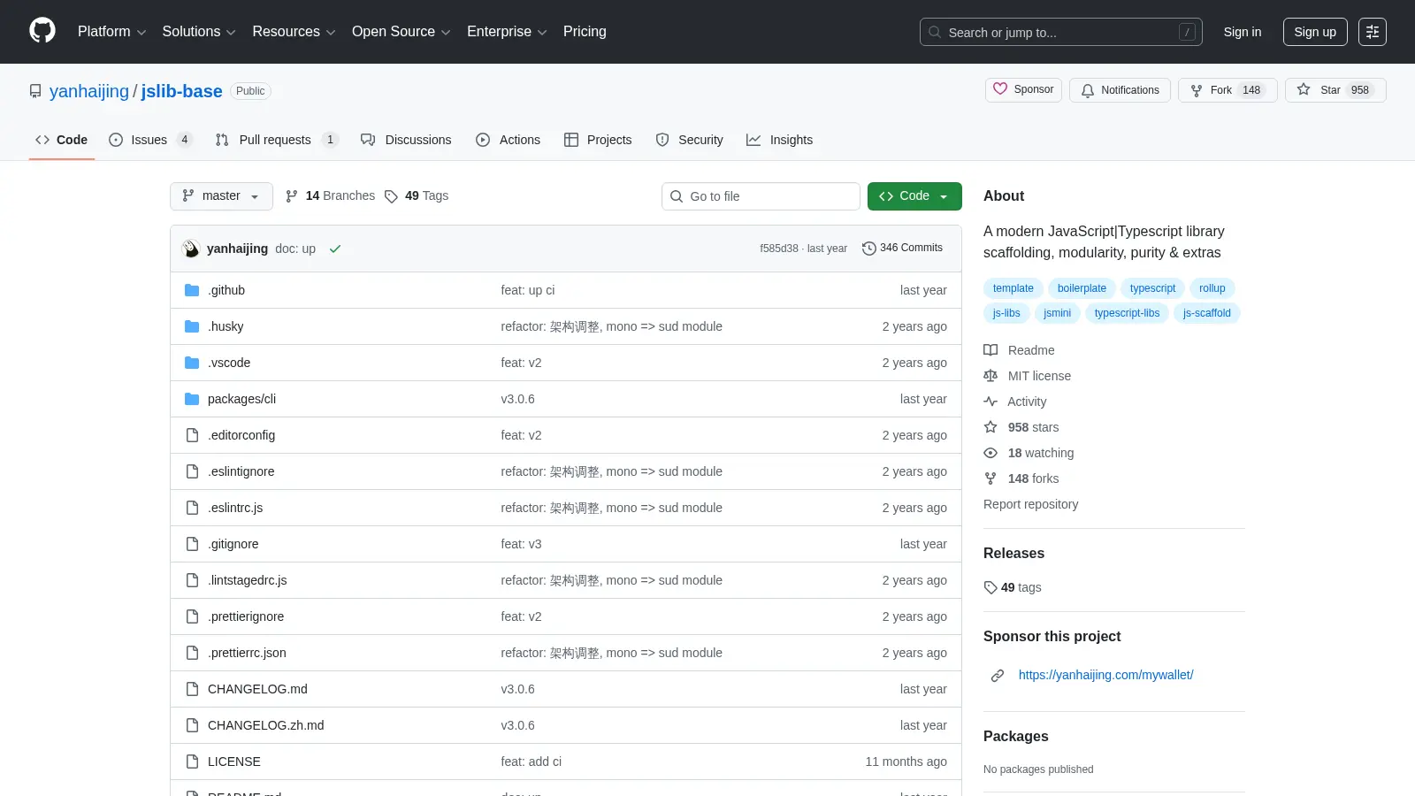Click the fork icon beside 148 forks
The width and height of the screenshot is (1415, 796).
[x=990, y=478]
